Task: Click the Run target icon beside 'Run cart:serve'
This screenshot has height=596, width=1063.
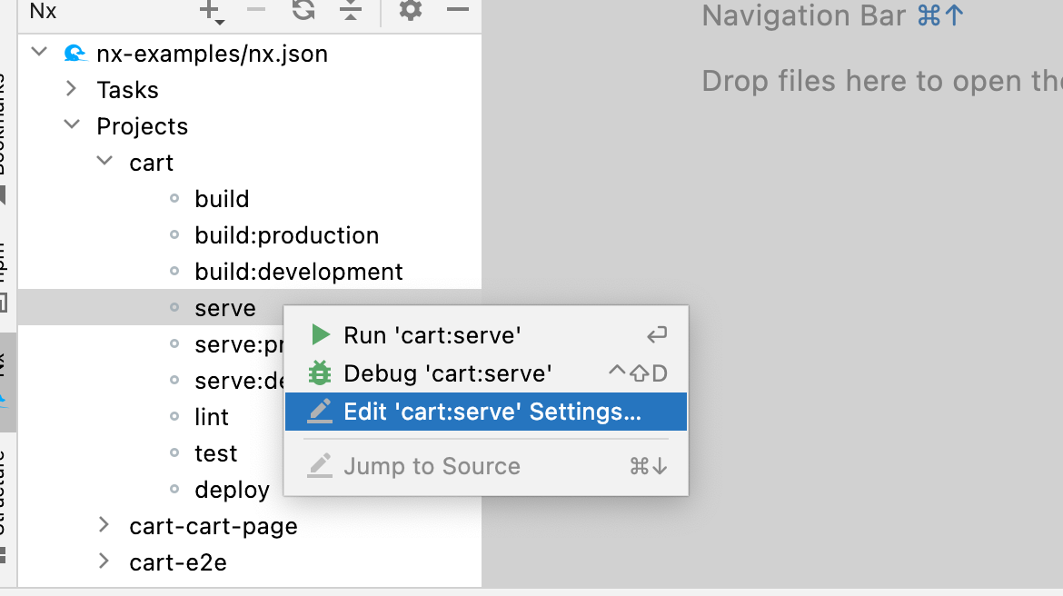Action: 320,334
